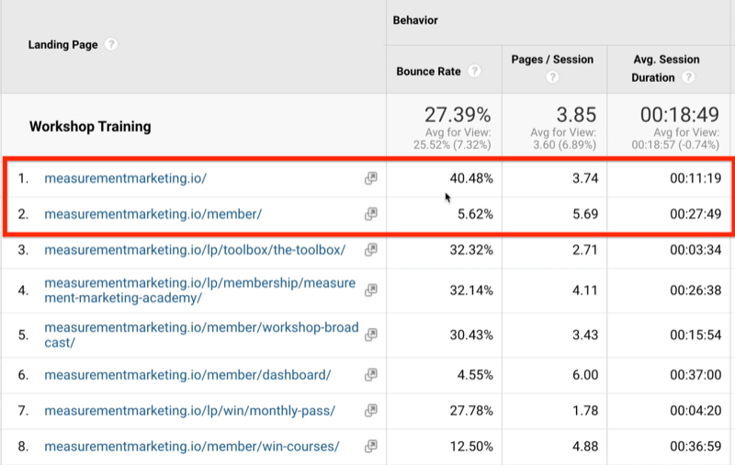Open external link icon for win-courses row

pyautogui.click(x=370, y=447)
